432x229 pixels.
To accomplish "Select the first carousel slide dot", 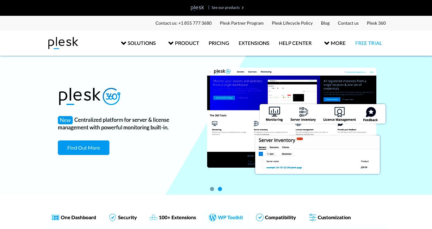I will 212,189.
